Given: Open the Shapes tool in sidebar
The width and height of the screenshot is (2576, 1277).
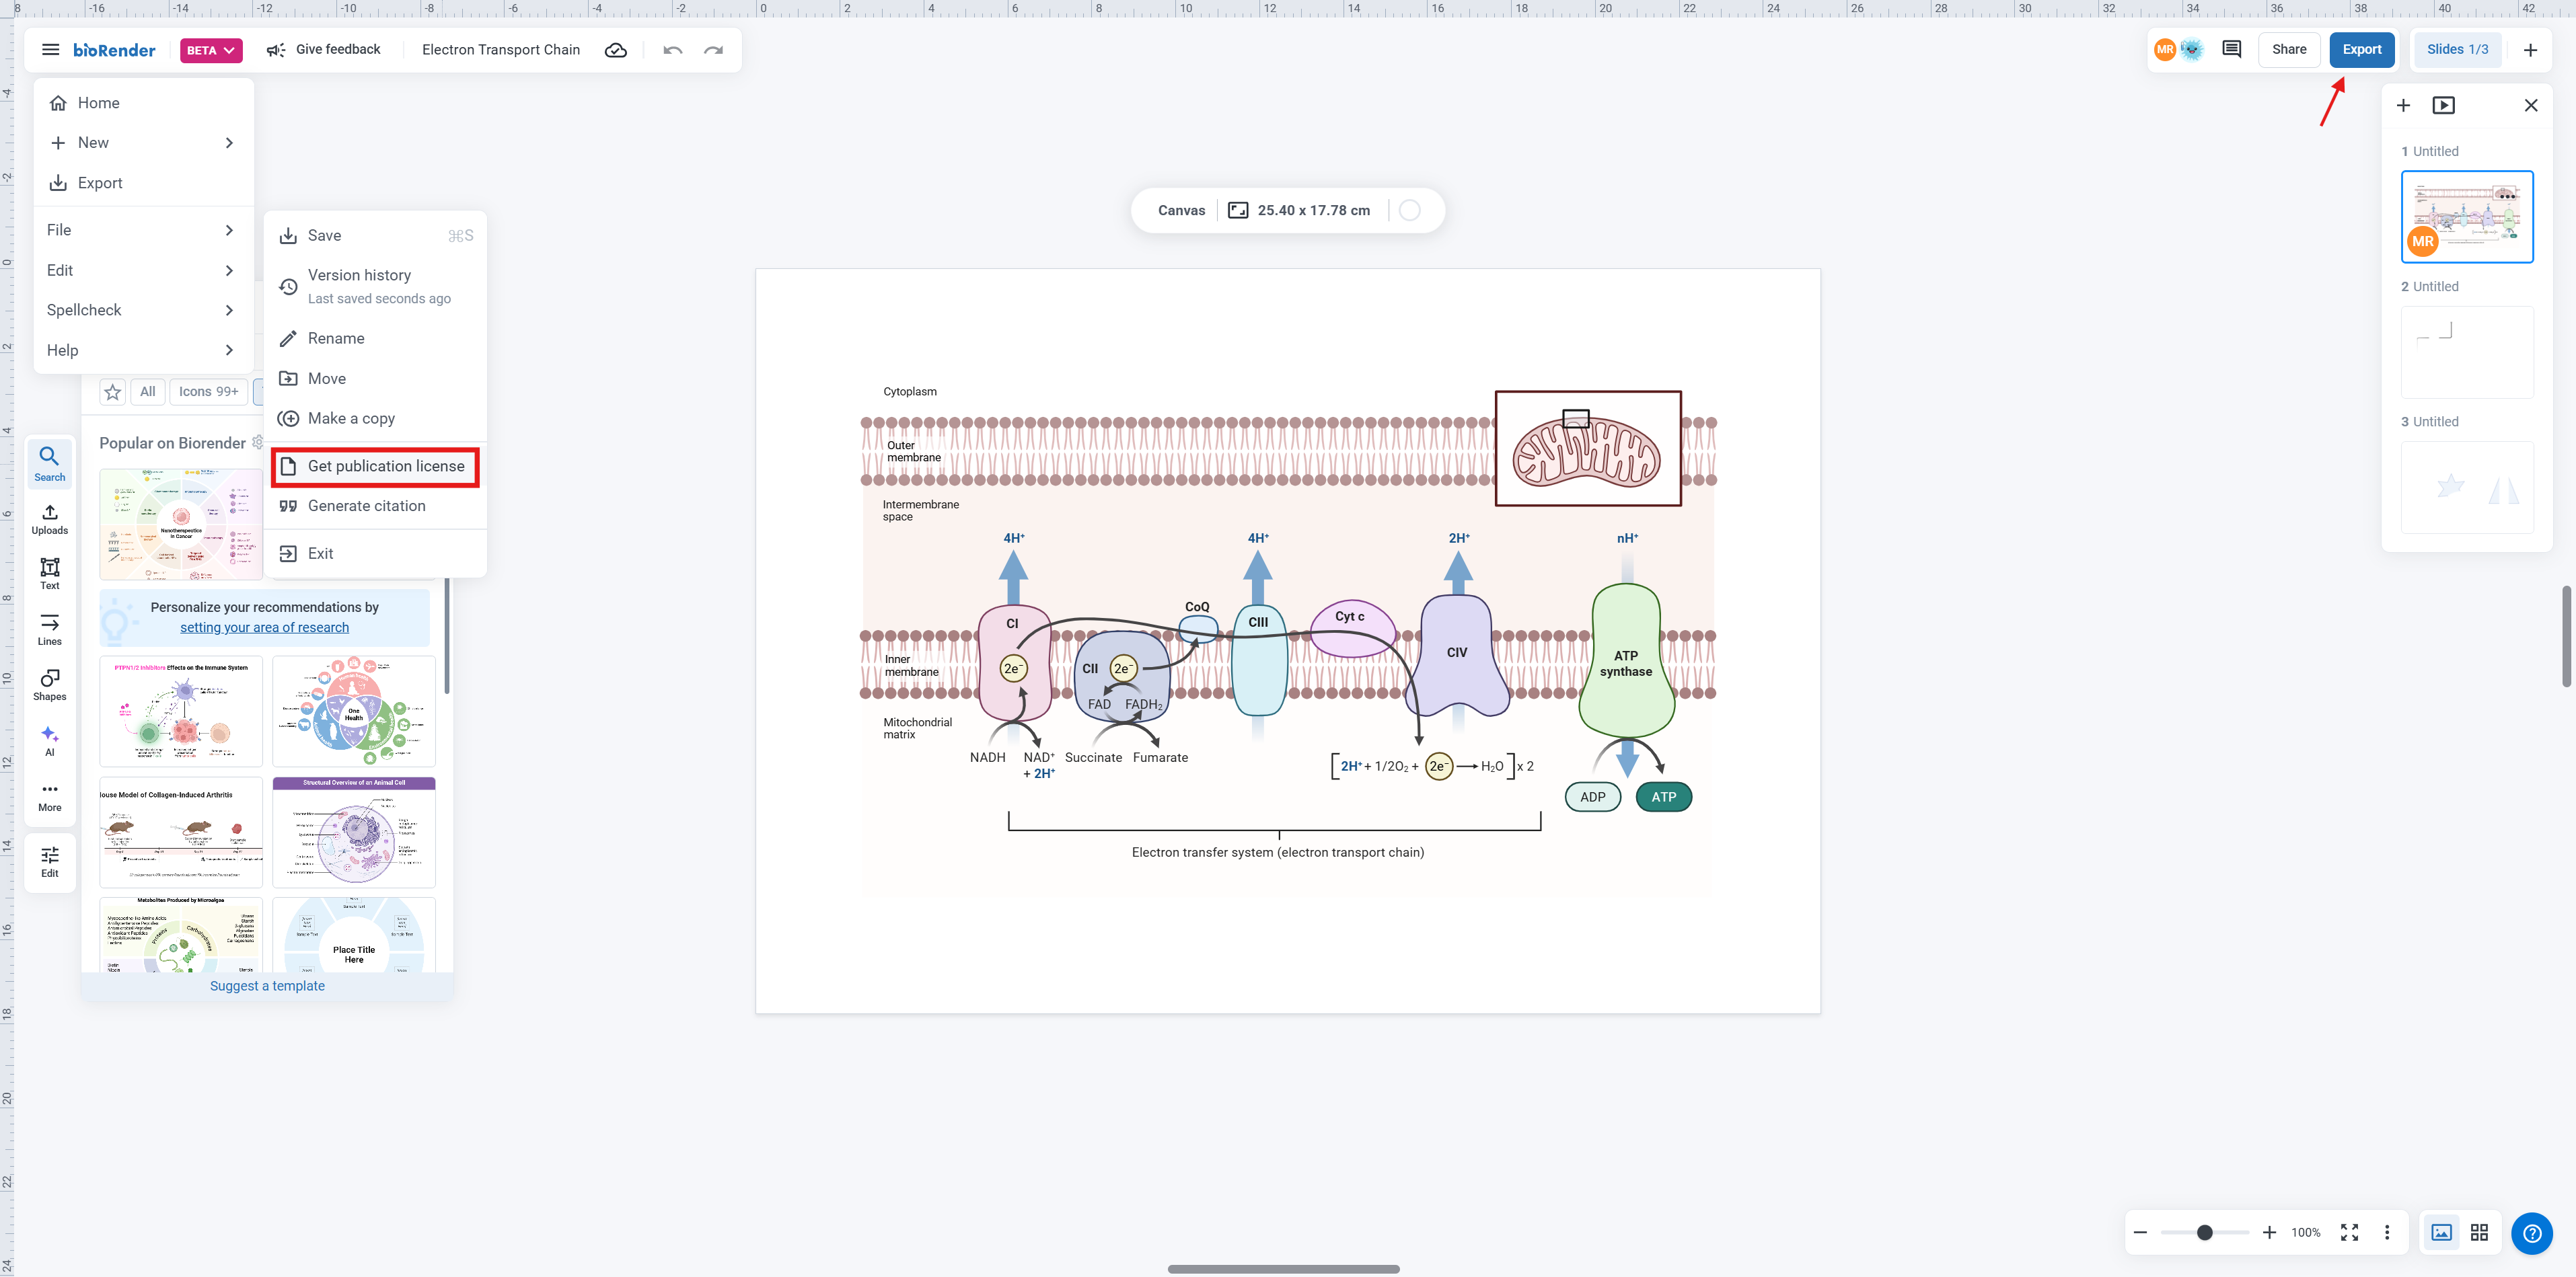Looking at the screenshot, I should (49, 685).
